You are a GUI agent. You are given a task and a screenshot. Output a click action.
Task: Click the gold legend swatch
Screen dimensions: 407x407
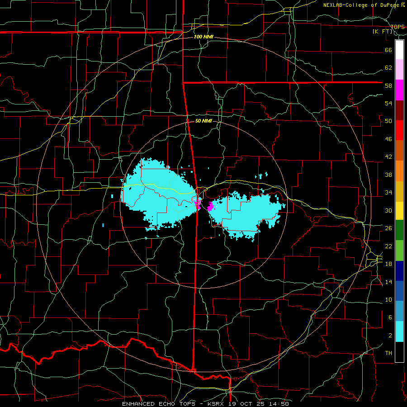pos(399,191)
